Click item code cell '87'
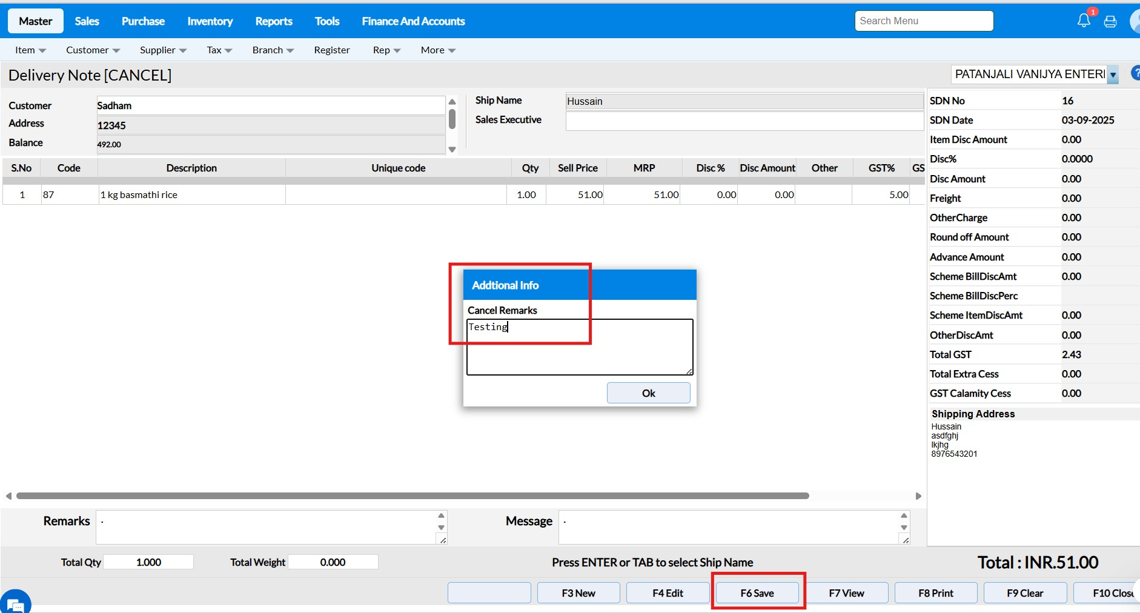The height and width of the screenshot is (613, 1140). click(69, 194)
